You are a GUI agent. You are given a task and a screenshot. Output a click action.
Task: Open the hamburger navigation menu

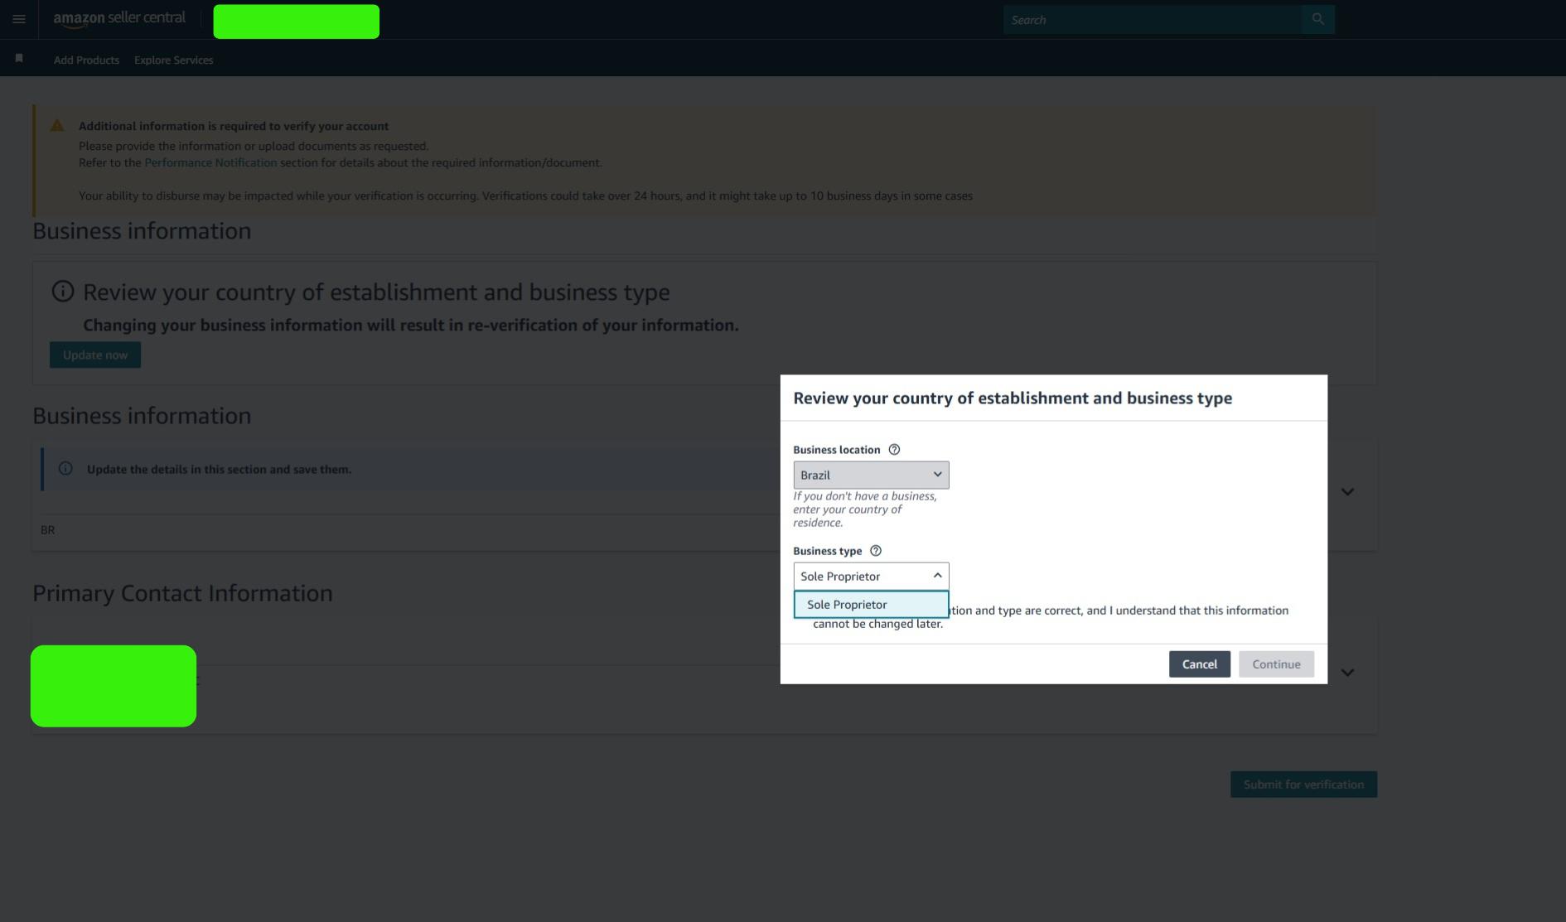point(19,19)
